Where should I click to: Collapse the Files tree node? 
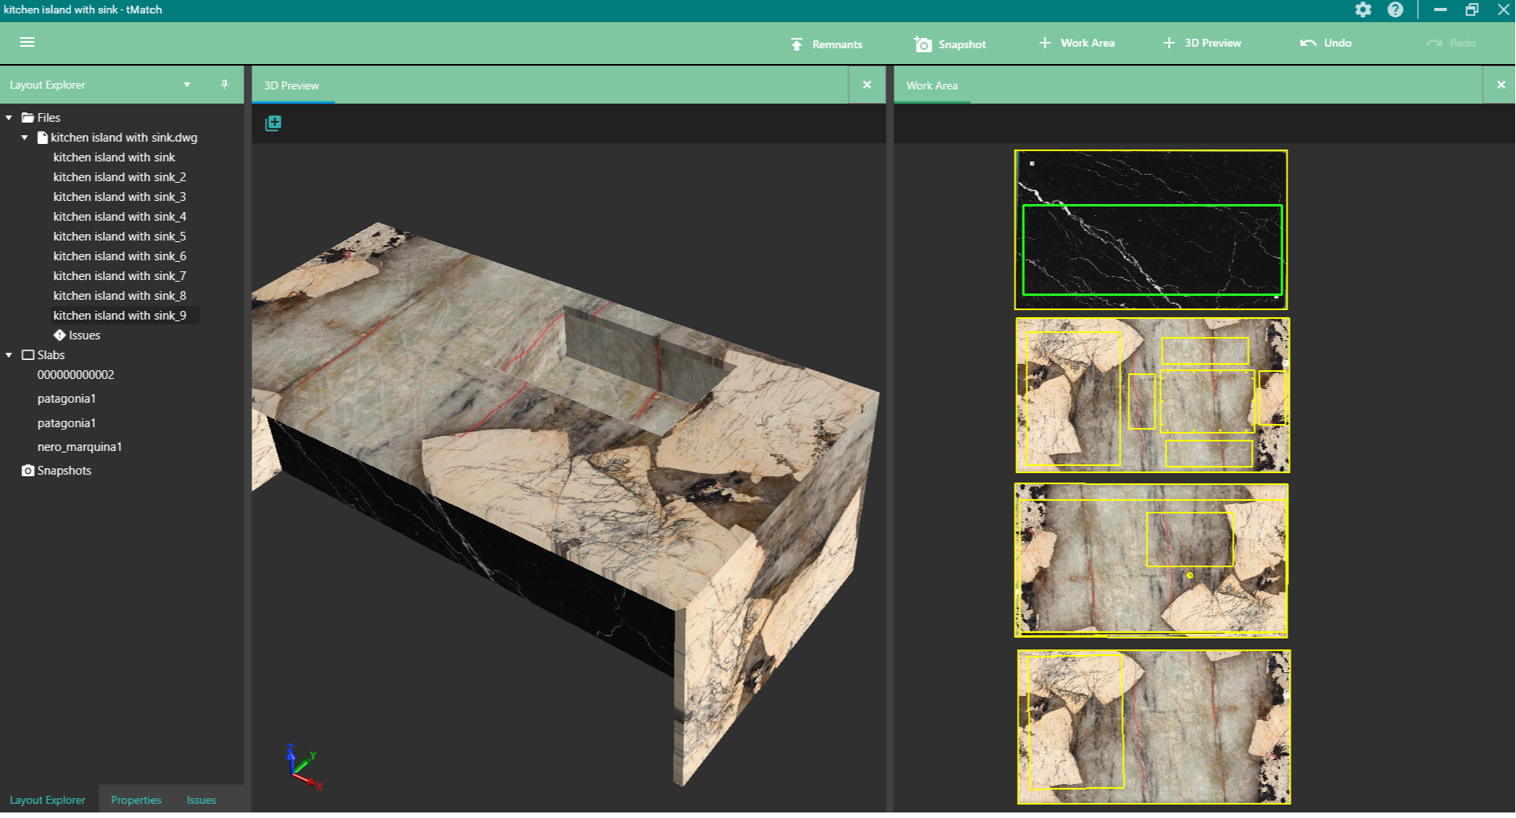coord(9,118)
